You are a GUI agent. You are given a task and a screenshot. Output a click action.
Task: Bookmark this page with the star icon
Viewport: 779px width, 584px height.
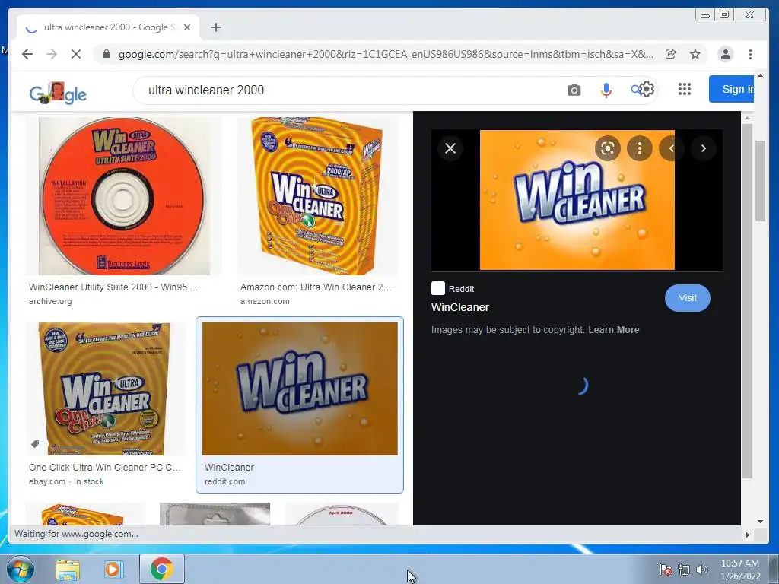click(695, 54)
